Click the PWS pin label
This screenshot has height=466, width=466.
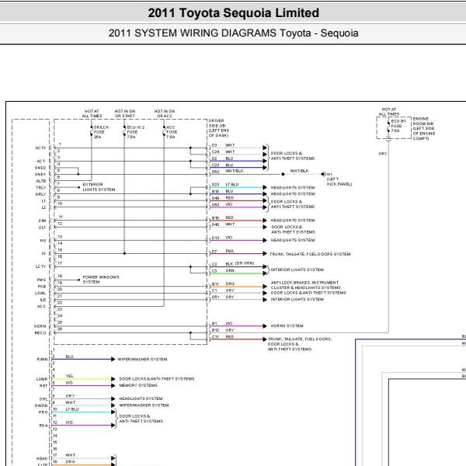(x=42, y=280)
